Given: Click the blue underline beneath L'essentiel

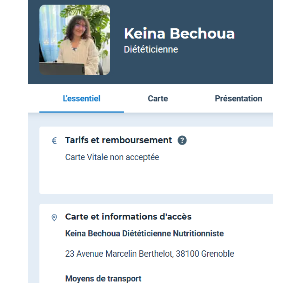Looking at the screenshot, I should (82, 112).
